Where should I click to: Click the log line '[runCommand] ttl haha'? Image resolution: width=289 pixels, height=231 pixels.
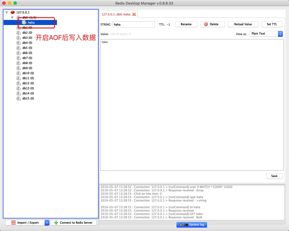coord(150,207)
